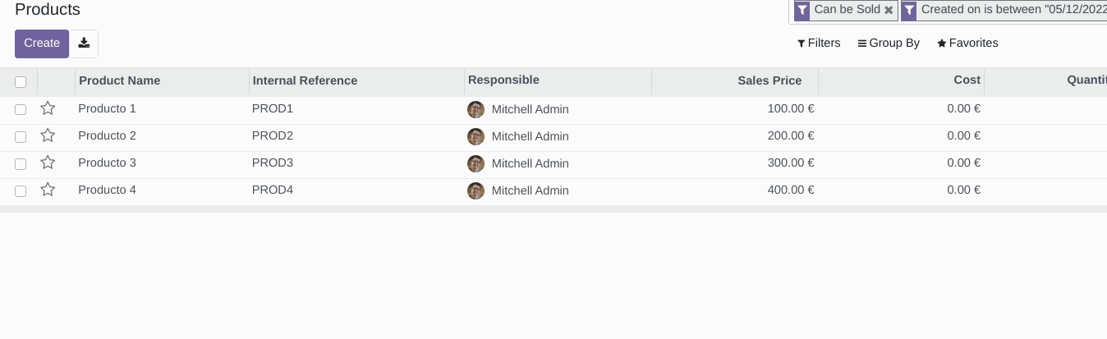Tick the select-all checkbox in header

click(21, 82)
